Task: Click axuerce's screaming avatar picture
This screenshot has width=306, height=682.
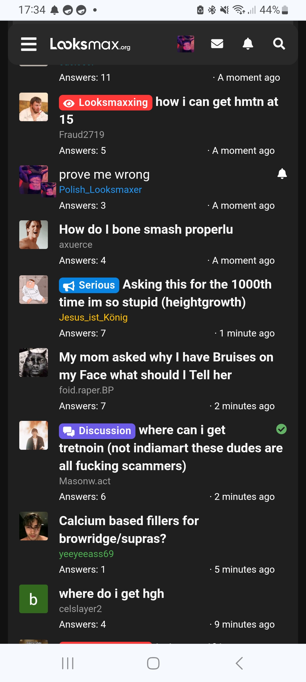Action: 33,235
